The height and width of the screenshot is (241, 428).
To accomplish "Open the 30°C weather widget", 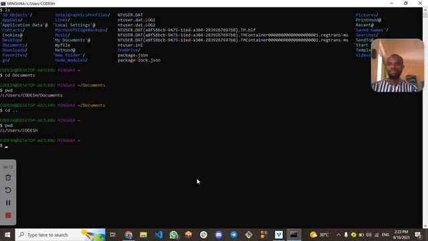I will point(319,235).
